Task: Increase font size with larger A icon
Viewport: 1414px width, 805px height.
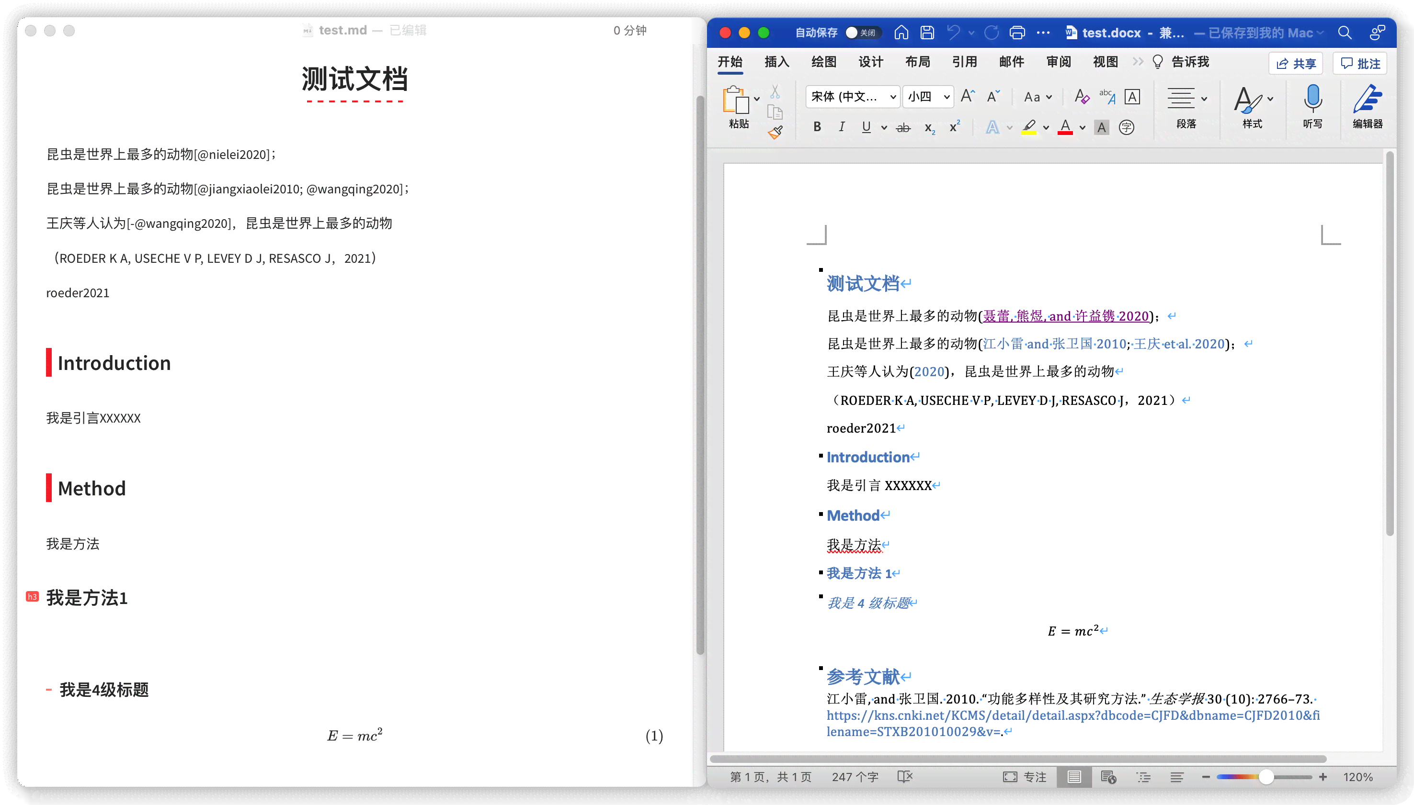Action: point(968,96)
